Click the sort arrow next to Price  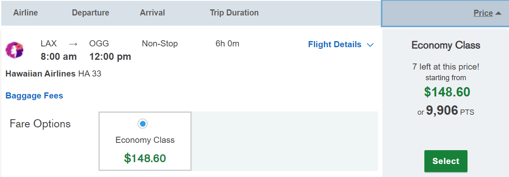tap(498, 13)
